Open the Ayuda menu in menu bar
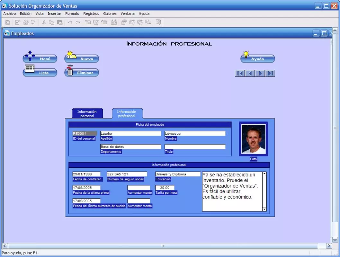340x257 pixels. tap(144, 13)
